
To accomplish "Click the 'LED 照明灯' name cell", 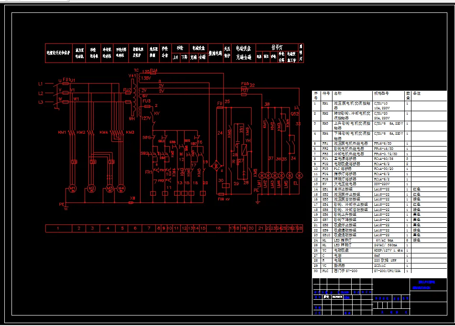I will point(352,245).
